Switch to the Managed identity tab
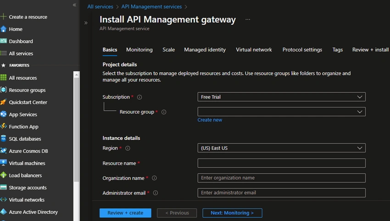The image size is (390, 221). point(205,50)
